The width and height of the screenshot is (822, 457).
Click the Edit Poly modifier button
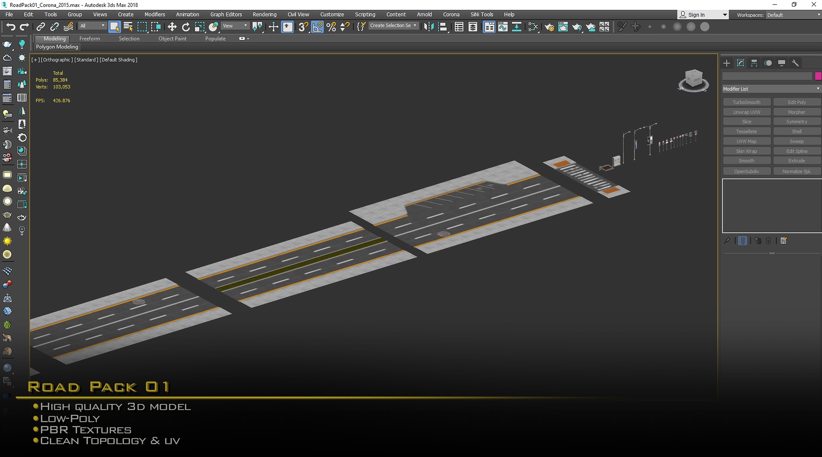(797, 102)
